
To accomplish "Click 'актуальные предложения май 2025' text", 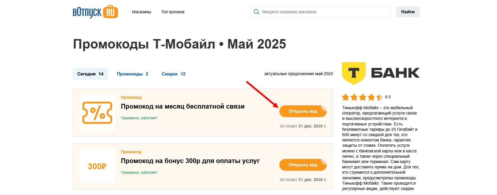I will pos(299,74).
